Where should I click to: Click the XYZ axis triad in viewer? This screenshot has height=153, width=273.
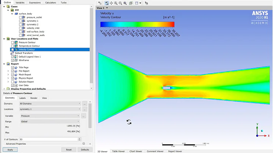coord(262,131)
